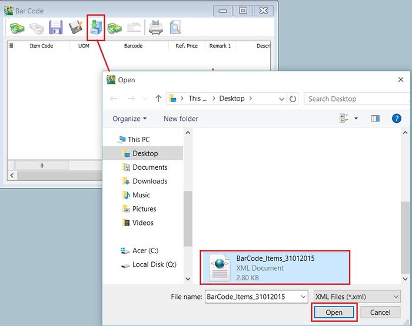Screen dimensions: 412x326
Task: Select Local Disk (Q:) in the sidebar
Action: pyautogui.click(x=154, y=264)
